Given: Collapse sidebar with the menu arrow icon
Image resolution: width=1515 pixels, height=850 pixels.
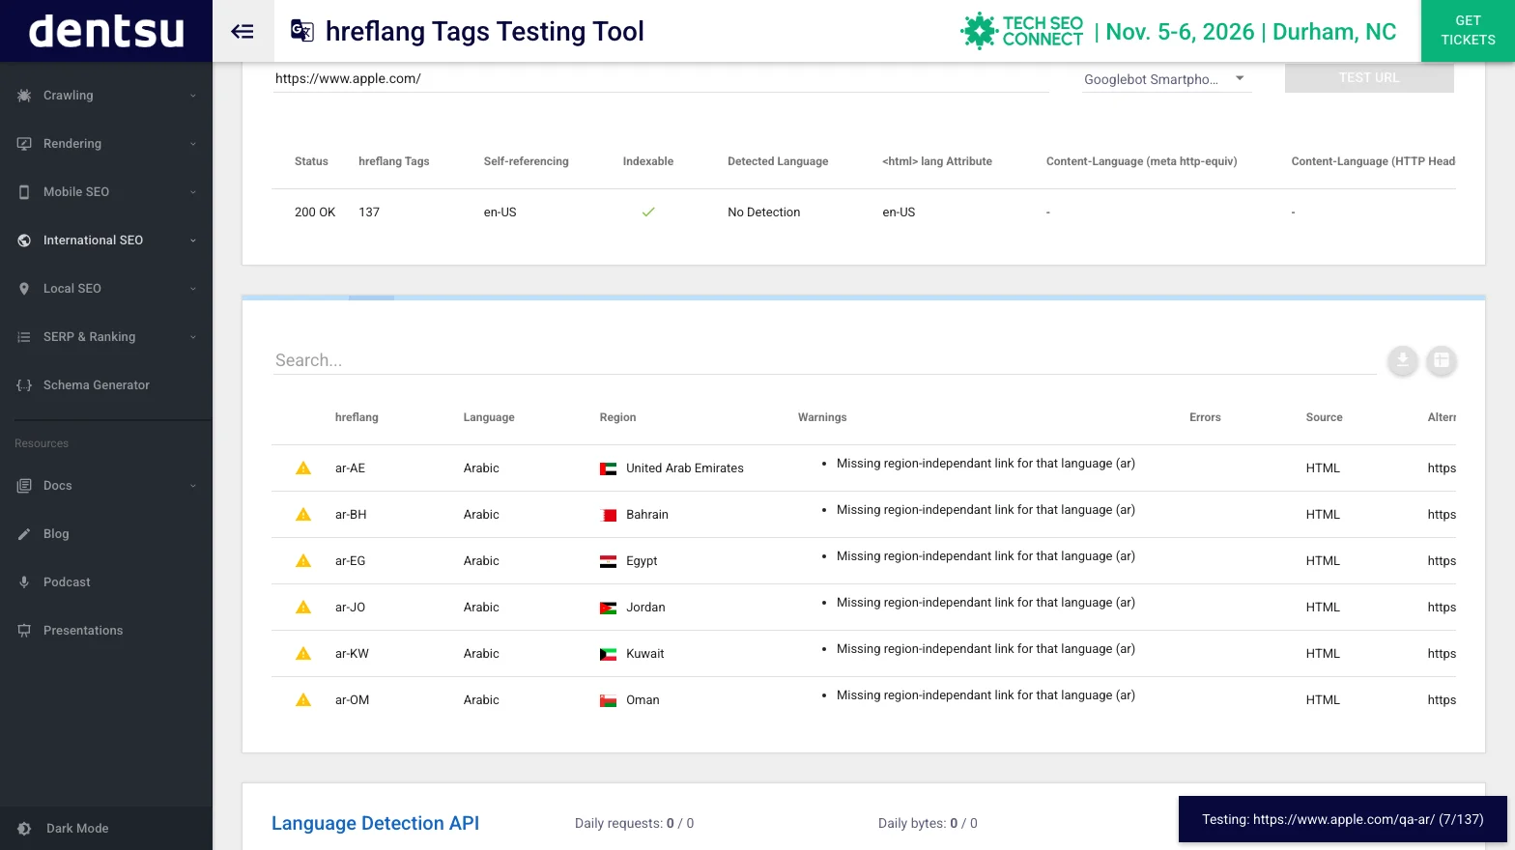Looking at the screenshot, I should tap(243, 32).
